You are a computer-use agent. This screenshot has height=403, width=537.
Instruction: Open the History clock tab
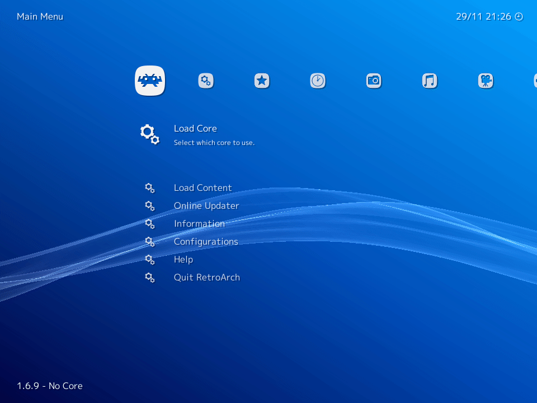click(318, 81)
